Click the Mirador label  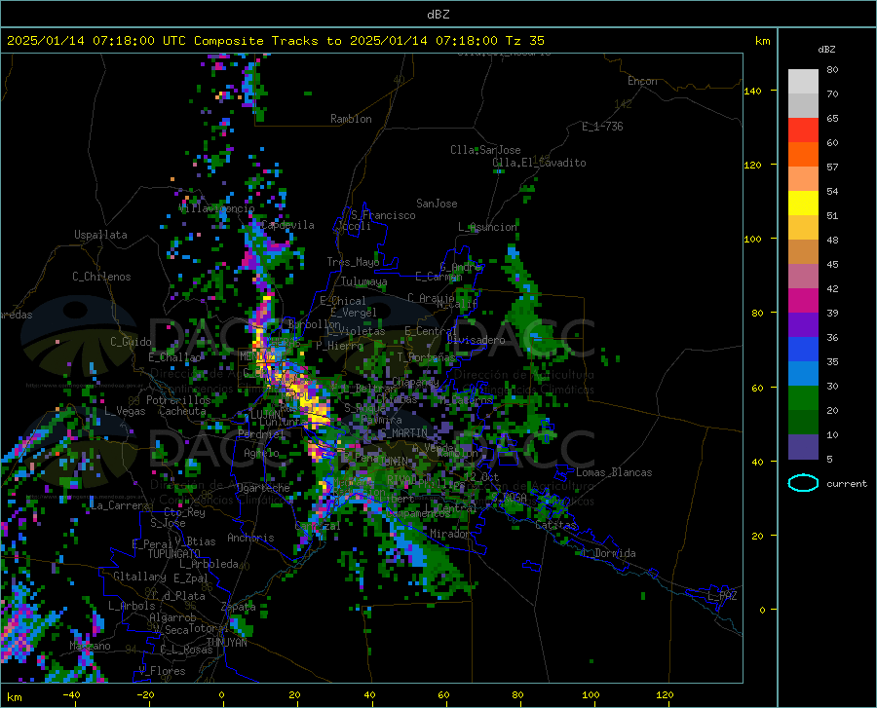point(449,534)
